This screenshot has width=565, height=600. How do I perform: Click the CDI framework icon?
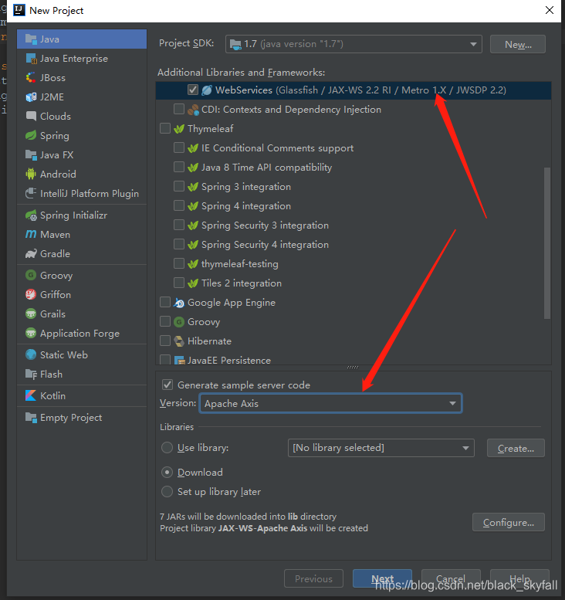click(193, 110)
